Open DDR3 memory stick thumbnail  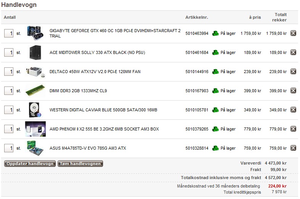35,90
